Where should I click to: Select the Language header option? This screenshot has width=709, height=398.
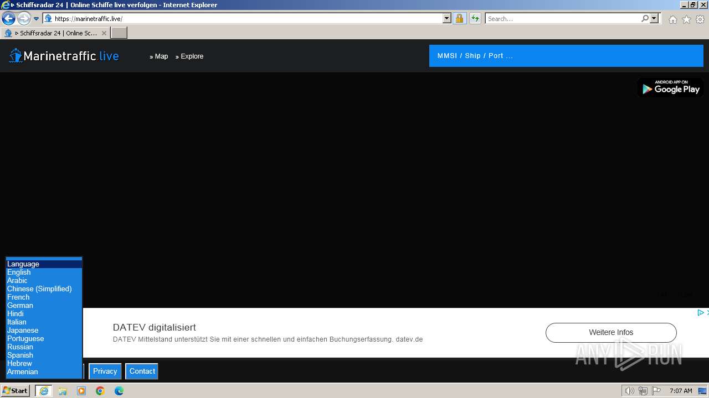click(x=44, y=264)
